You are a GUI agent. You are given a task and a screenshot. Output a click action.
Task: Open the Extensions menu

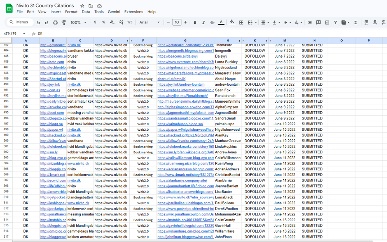[134, 12]
